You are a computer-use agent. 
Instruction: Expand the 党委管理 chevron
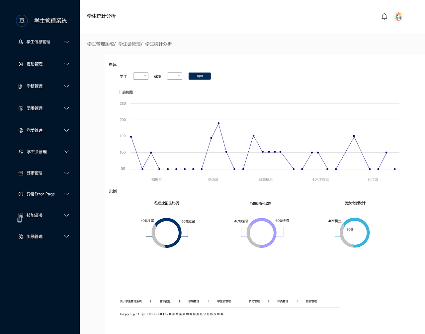click(66, 130)
